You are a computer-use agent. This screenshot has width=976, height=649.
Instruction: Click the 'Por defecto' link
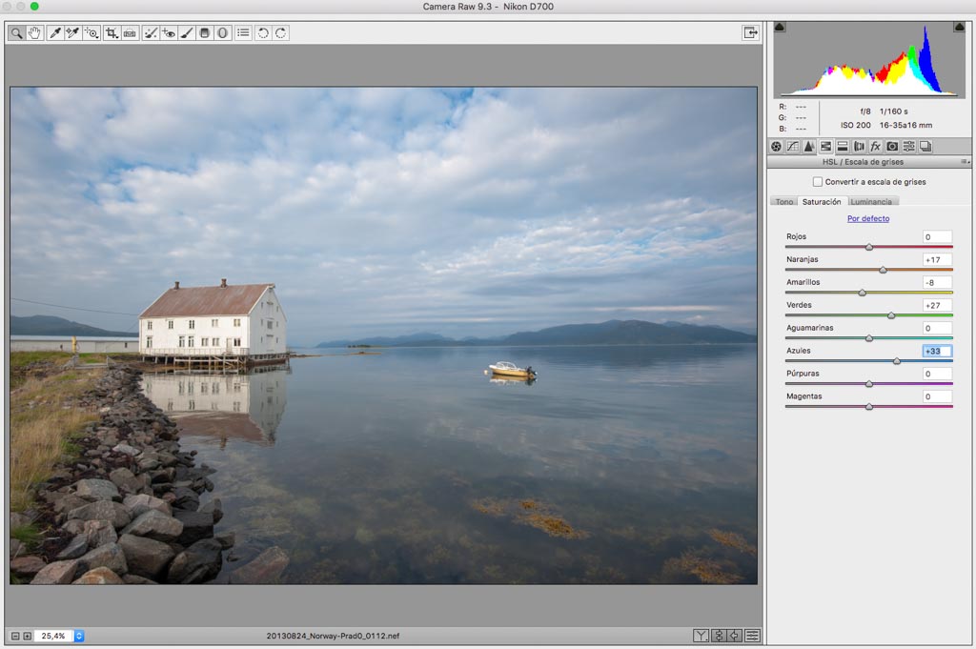tap(867, 218)
